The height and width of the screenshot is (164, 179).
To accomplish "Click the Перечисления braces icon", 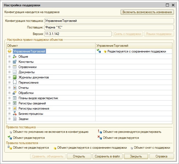I will 15,82.
